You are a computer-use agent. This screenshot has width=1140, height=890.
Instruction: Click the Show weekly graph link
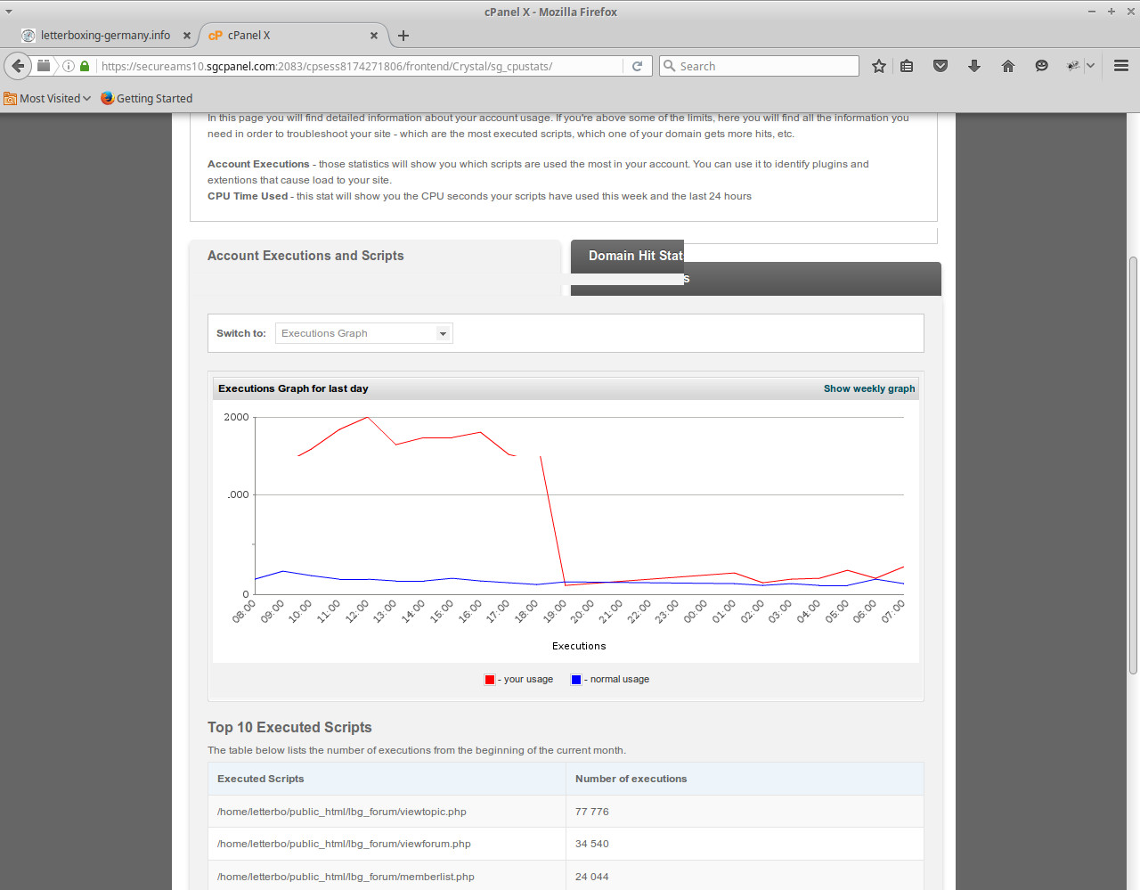click(x=868, y=388)
